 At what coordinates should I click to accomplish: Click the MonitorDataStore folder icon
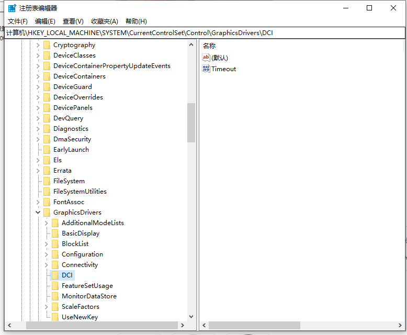click(x=55, y=296)
